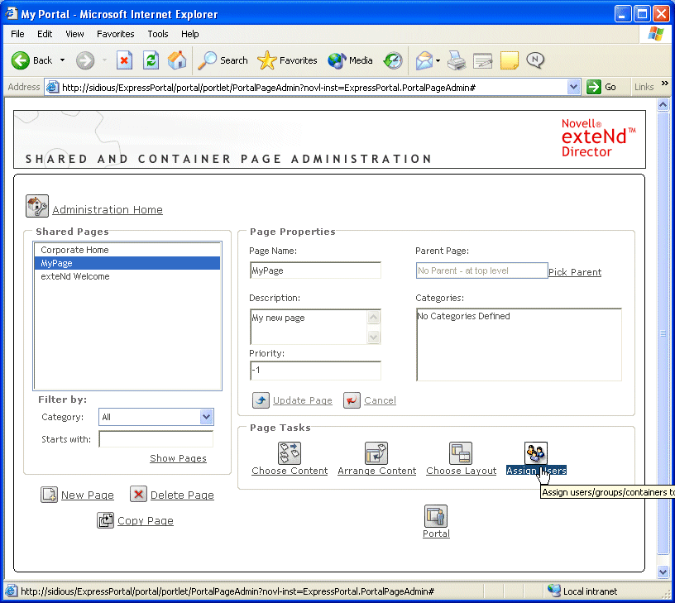675x603 pixels.
Task: Click the Assign Users icon
Action: tap(536, 453)
